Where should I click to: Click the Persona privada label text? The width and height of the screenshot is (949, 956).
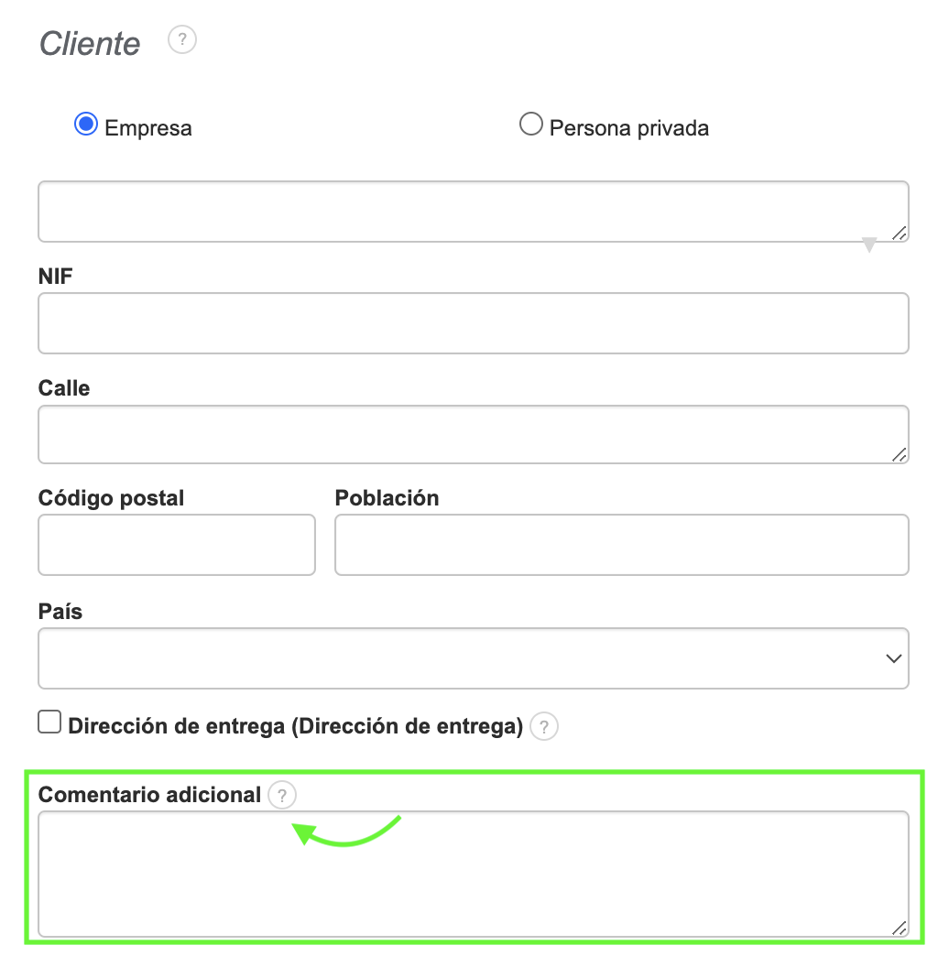(x=629, y=128)
